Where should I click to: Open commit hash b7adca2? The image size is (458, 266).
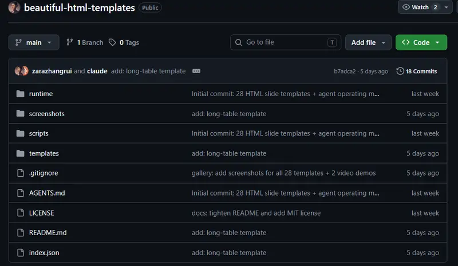click(345, 72)
